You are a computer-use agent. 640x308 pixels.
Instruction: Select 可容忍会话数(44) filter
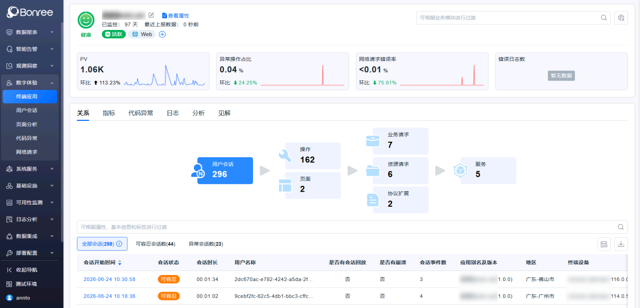[x=155, y=244]
